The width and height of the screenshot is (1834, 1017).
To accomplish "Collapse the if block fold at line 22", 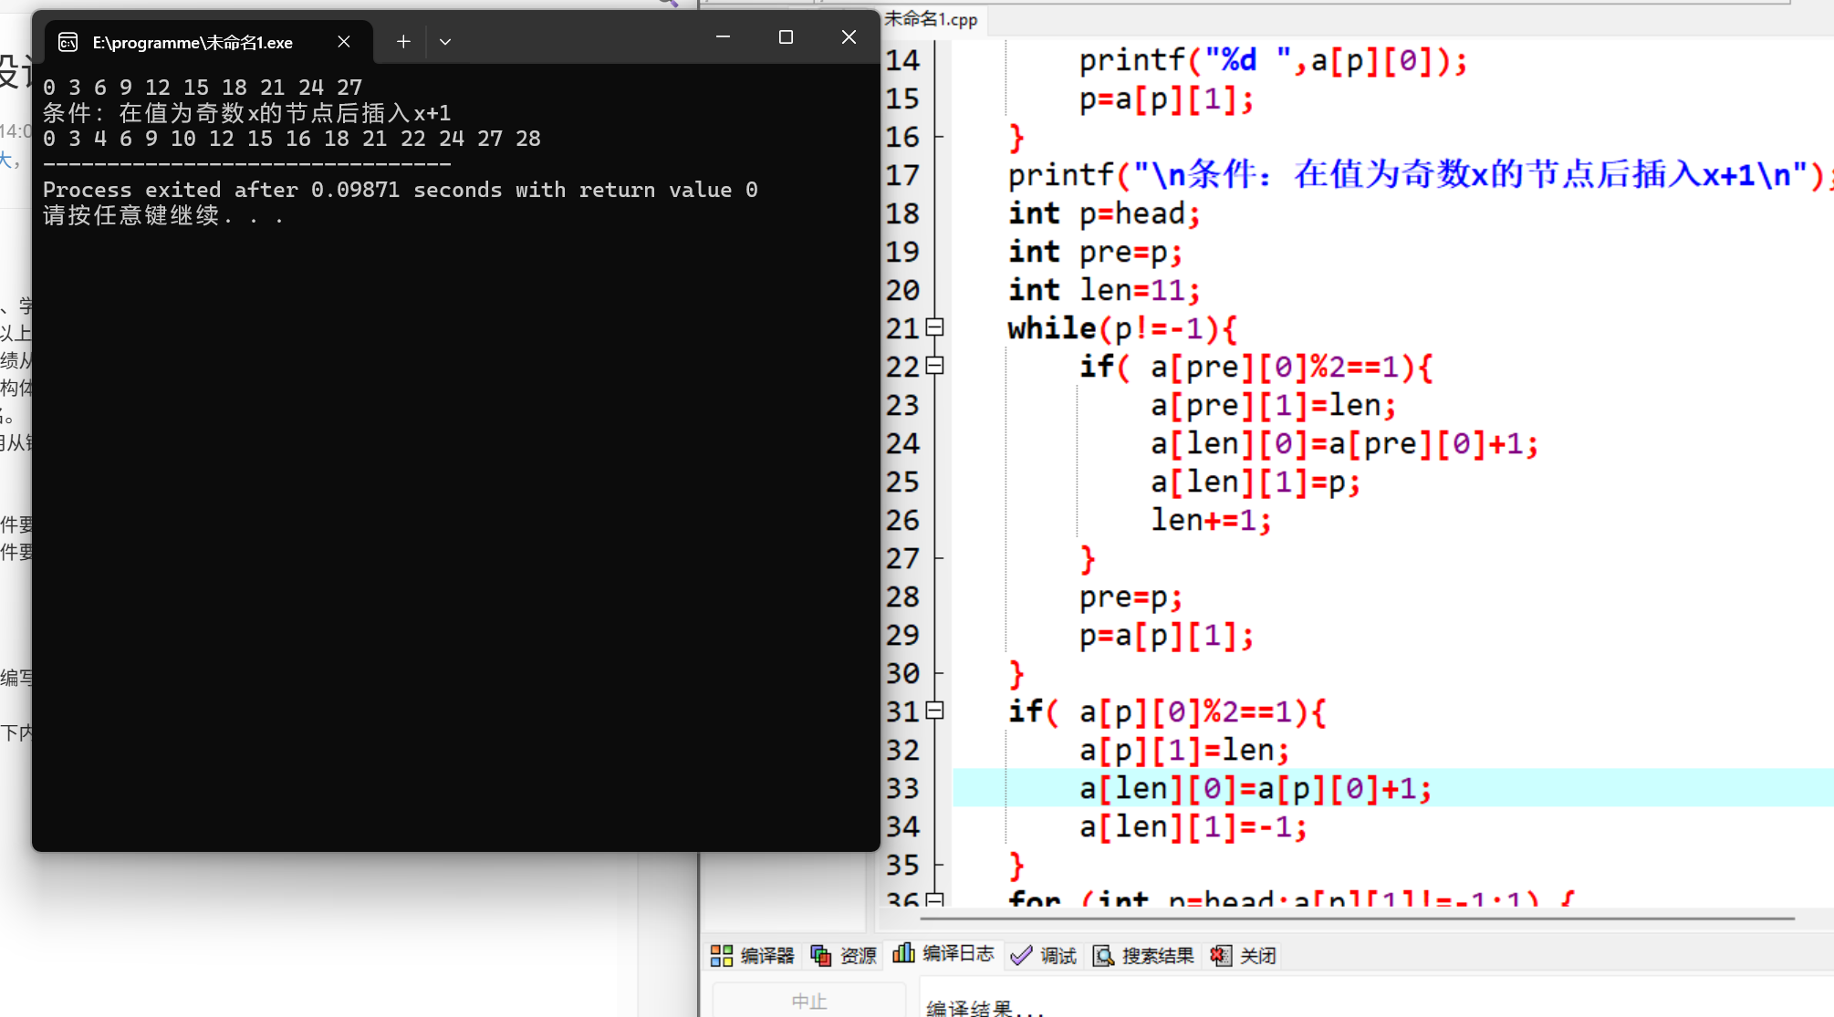I will [x=934, y=365].
